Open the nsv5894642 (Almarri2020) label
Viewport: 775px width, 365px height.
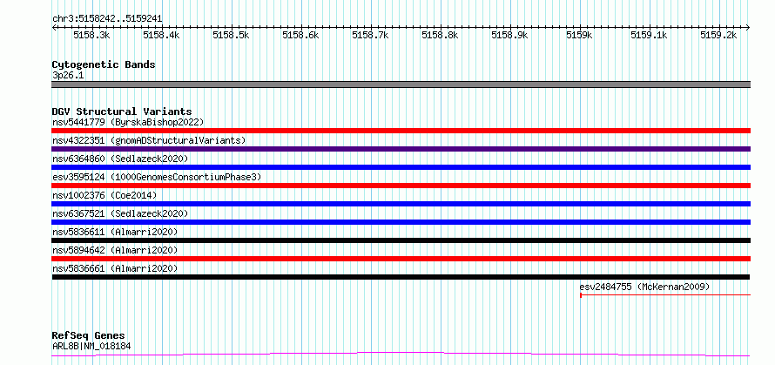(x=115, y=250)
